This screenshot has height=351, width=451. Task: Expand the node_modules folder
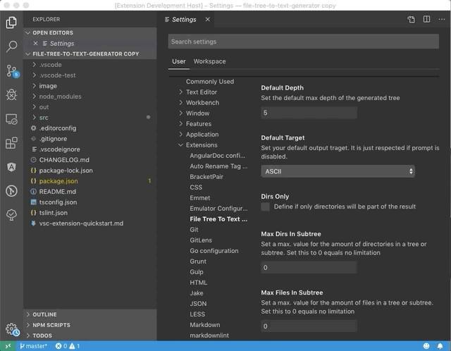[x=90, y=97]
